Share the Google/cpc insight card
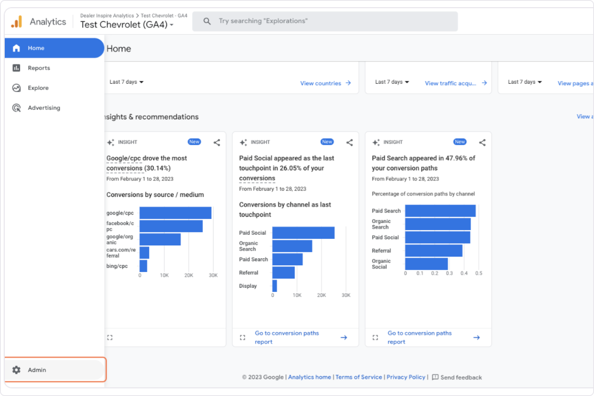Image resolution: width=594 pixels, height=396 pixels. (217, 143)
